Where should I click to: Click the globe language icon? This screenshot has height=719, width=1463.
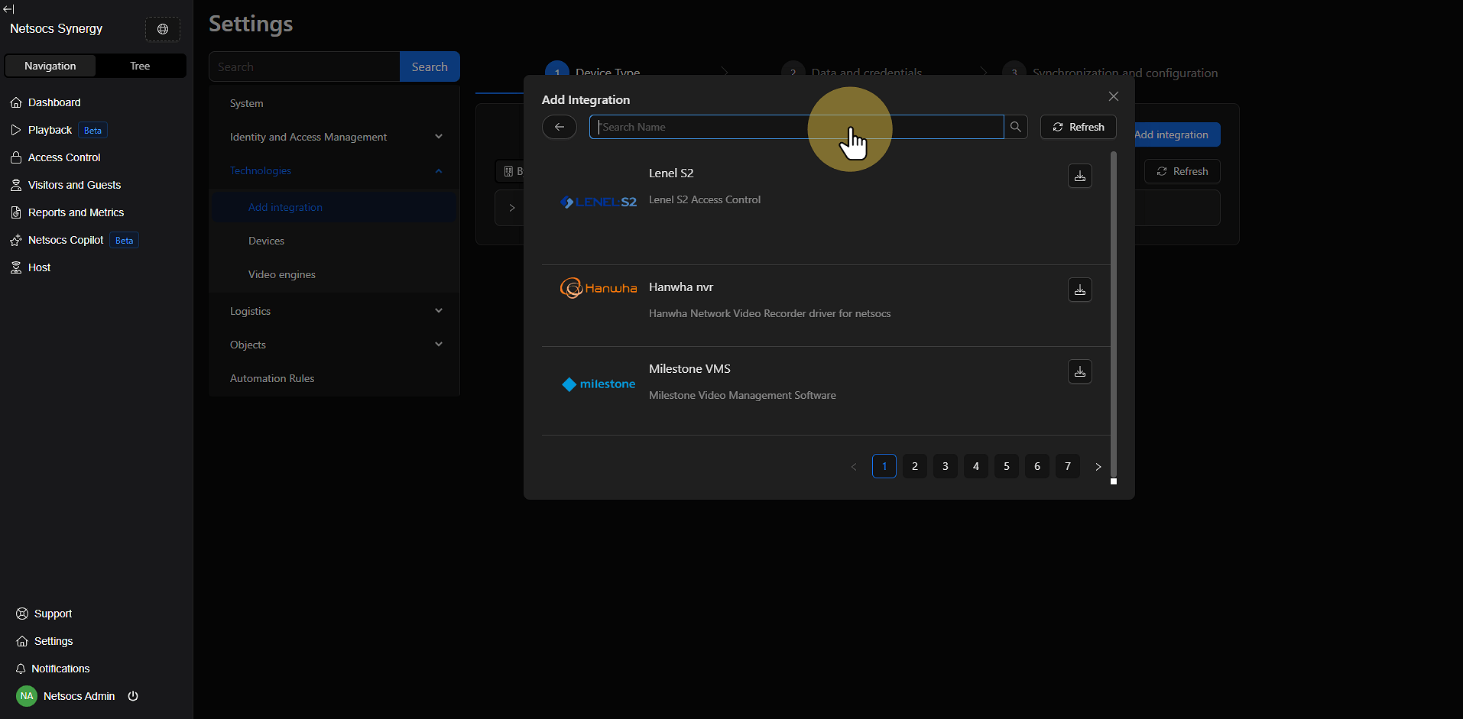163,29
